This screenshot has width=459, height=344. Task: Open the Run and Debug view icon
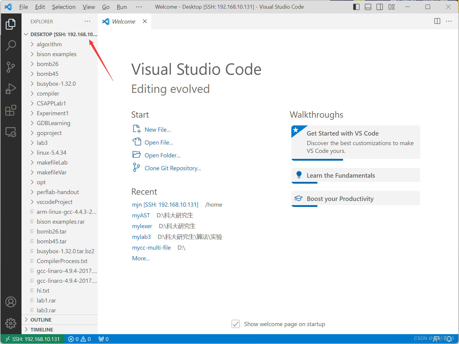11,89
